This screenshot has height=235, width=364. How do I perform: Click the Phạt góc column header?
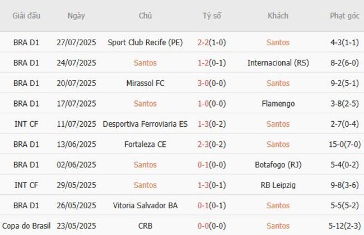click(344, 16)
